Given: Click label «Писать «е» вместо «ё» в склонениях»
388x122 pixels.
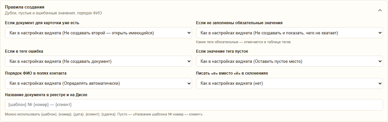Looking at the screenshot, I should [232, 73].
